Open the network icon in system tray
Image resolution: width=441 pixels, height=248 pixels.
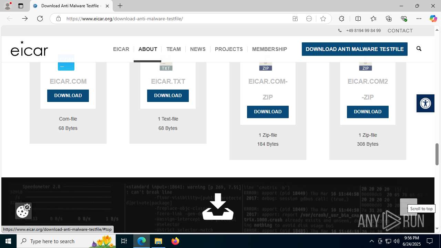[388, 241]
